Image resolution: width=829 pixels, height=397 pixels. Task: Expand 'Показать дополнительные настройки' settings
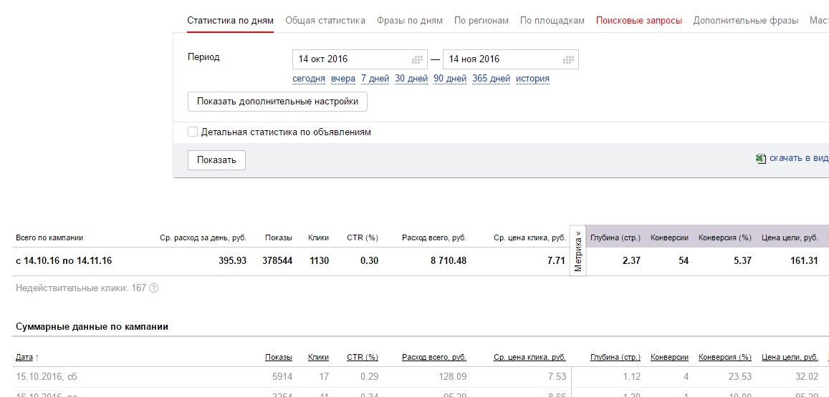tap(277, 102)
